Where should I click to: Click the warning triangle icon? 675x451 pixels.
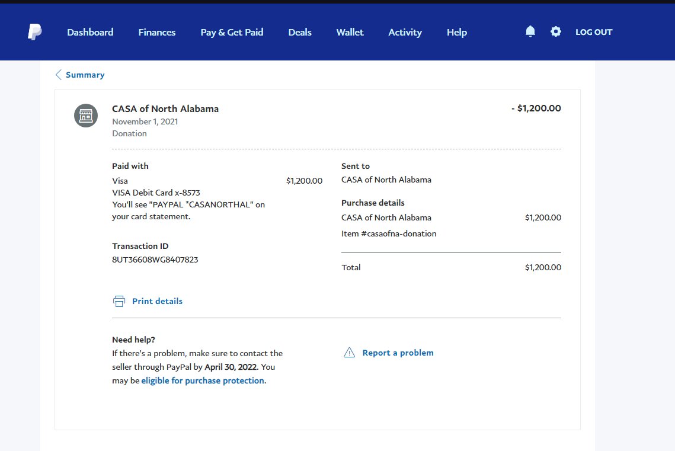coord(350,353)
